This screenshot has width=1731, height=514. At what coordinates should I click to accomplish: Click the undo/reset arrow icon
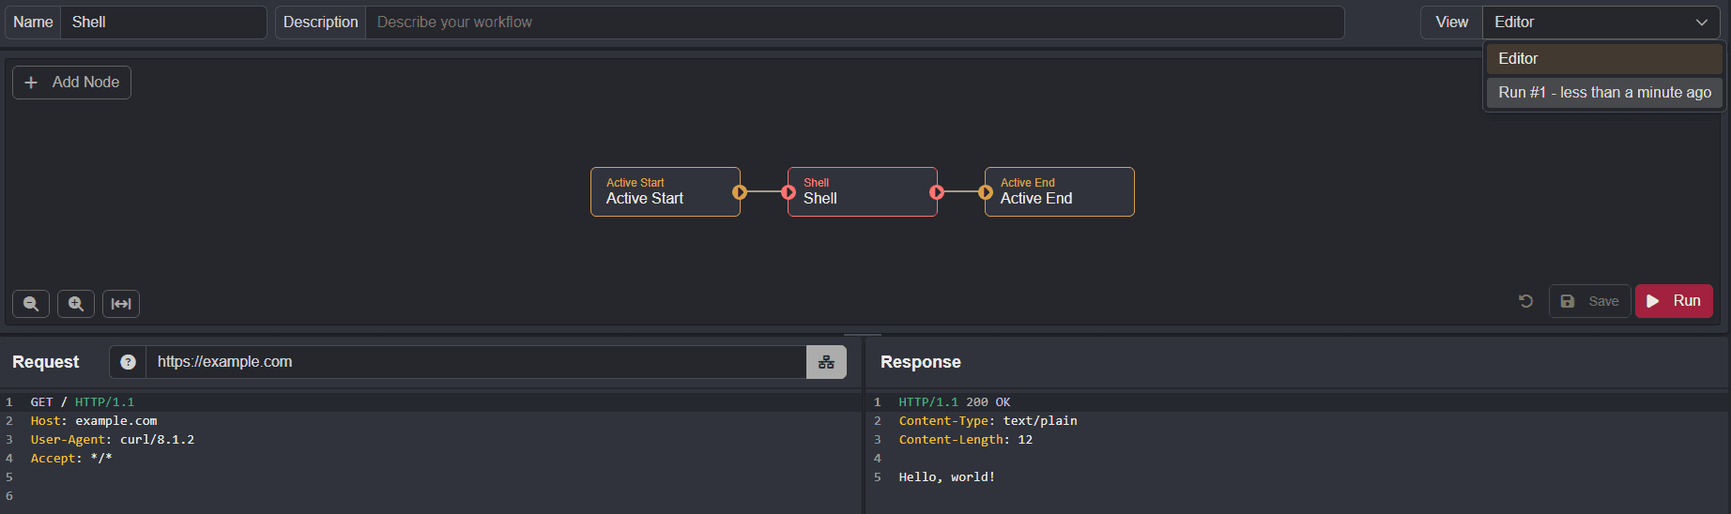coord(1525,301)
